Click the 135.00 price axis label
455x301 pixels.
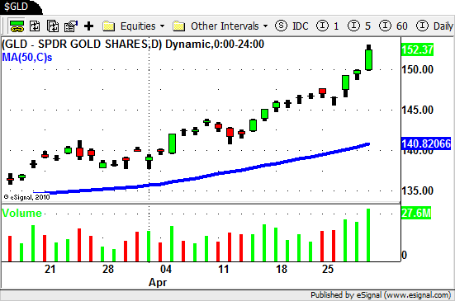pos(417,191)
